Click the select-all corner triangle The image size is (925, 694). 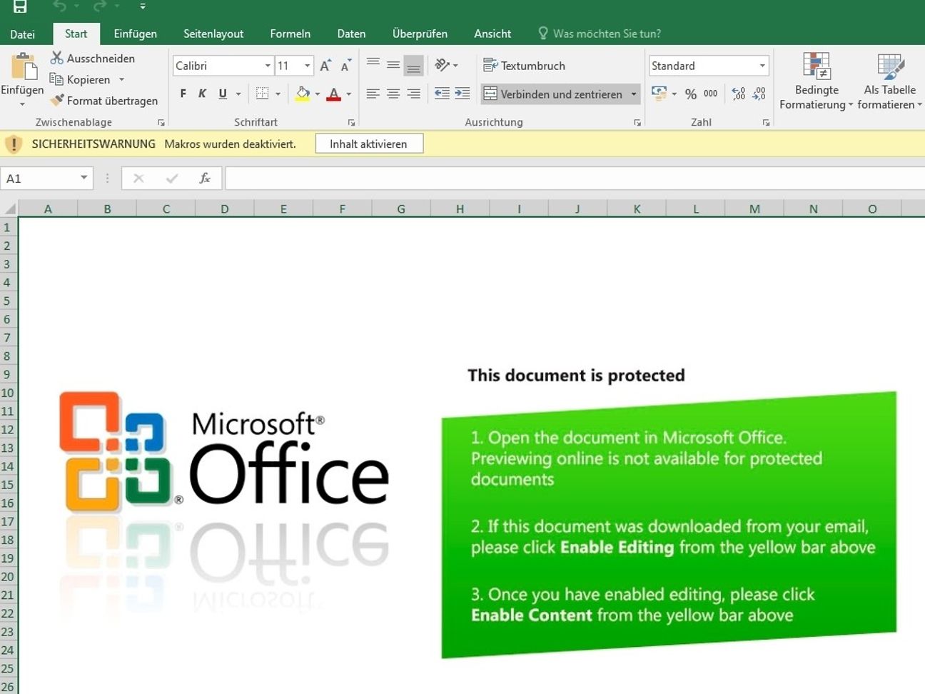[x=10, y=208]
